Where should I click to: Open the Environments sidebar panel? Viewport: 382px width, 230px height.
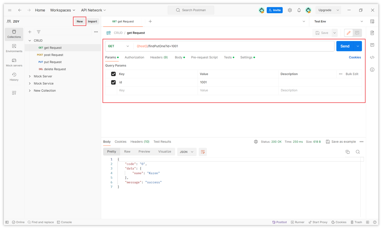point(14,48)
